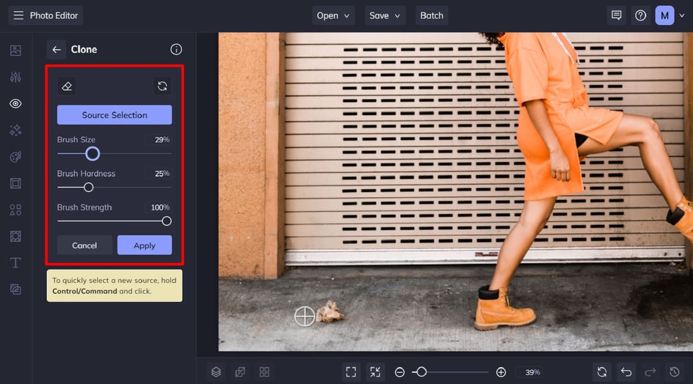The image size is (693, 384).
Task: Open the Clone tool info icon
Action: [x=176, y=49]
